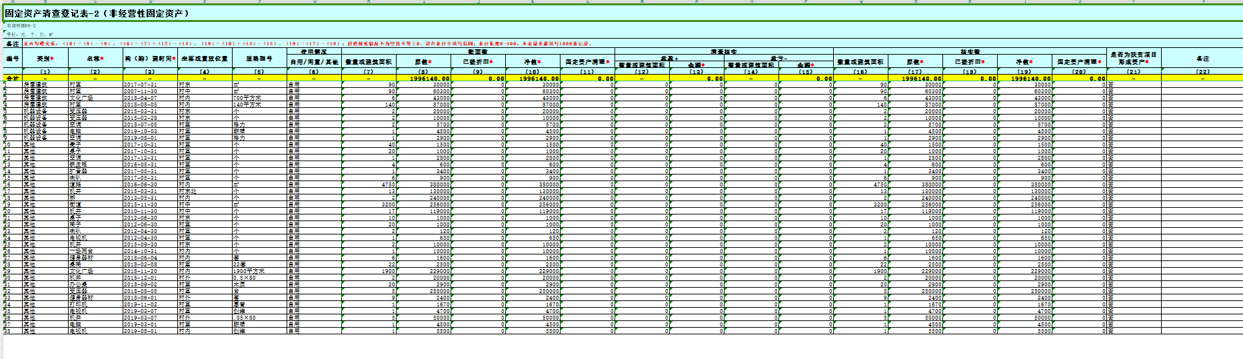Viewport: 1243px width, 359px height.
Task: Click specification cell 22套
Action: point(259,264)
